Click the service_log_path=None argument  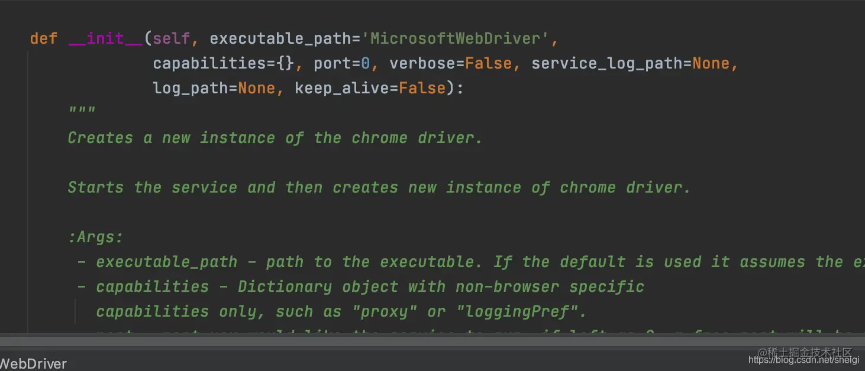pyautogui.click(x=631, y=64)
